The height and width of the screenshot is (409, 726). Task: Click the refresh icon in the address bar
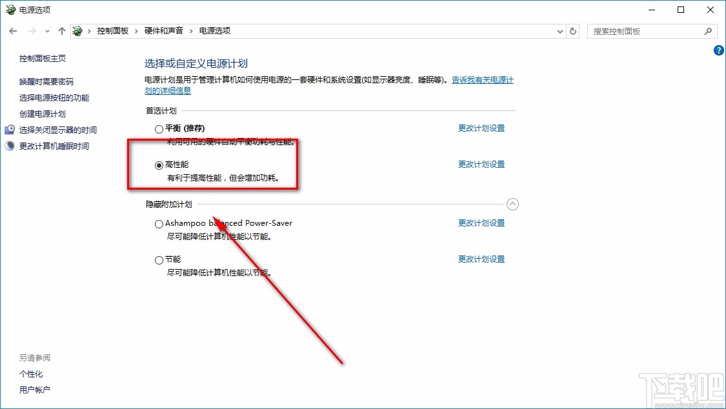tap(573, 30)
